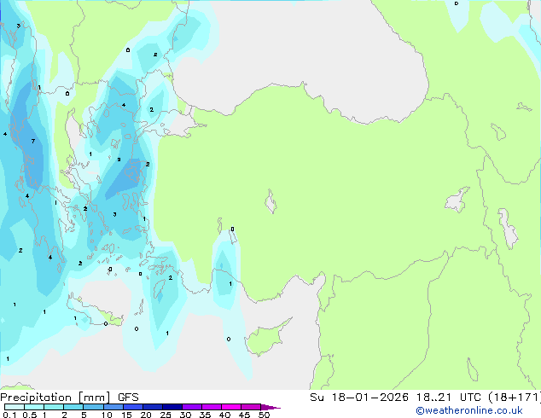Click the '15' legend scale label
This screenshot has width=541, height=418.
(x=126, y=415)
